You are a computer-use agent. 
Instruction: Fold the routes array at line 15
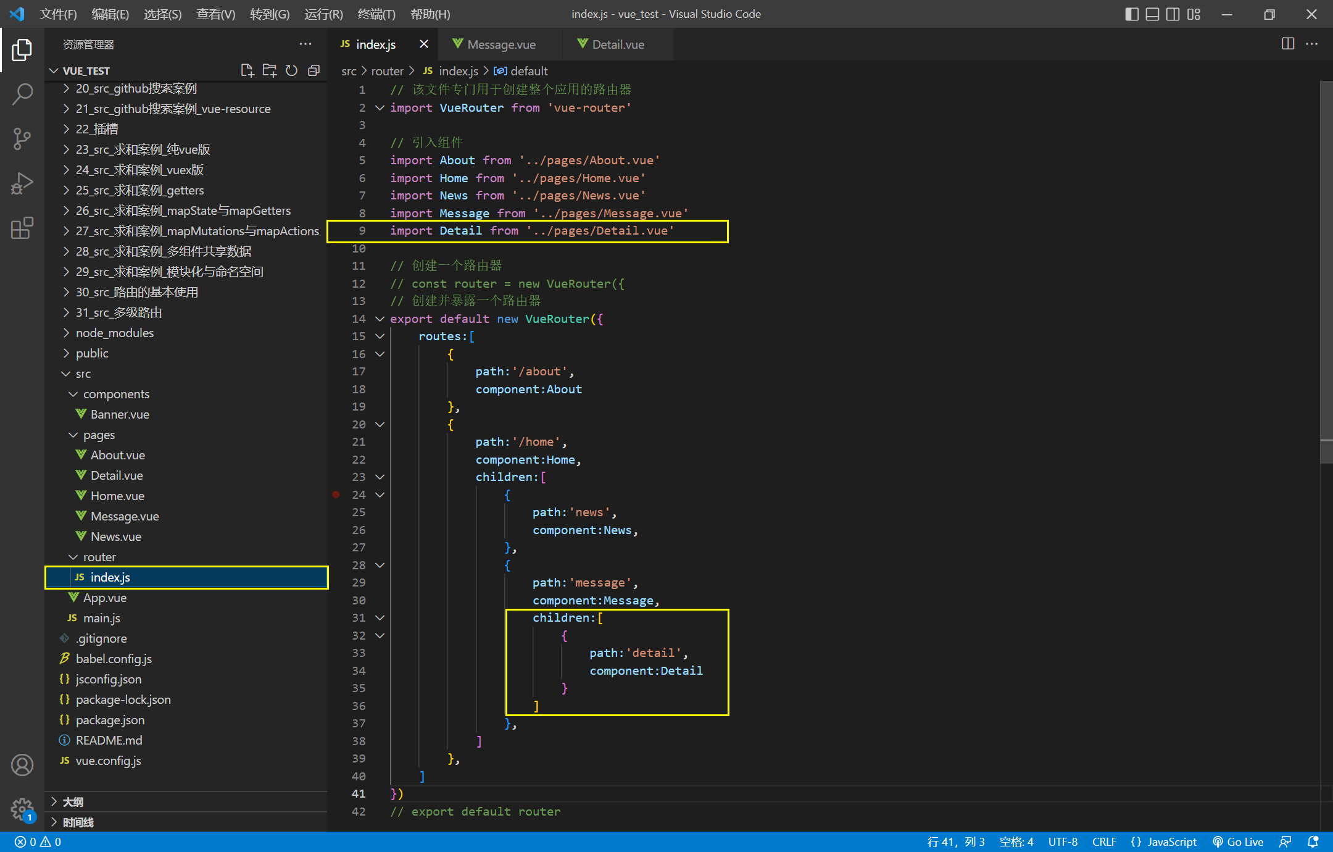[380, 336]
